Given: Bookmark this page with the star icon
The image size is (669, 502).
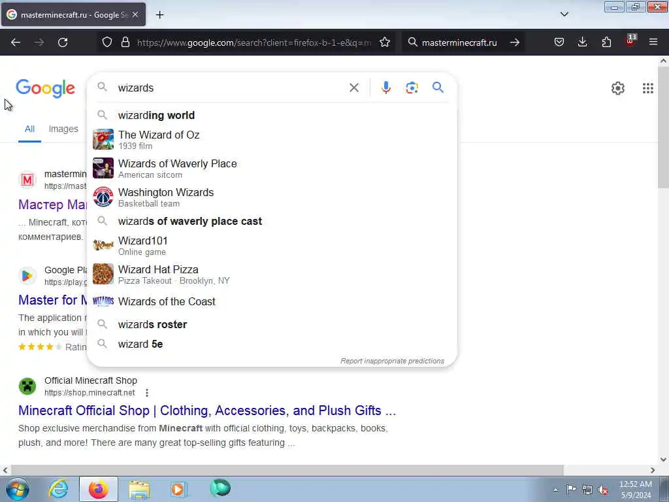Looking at the screenshot, I should tap(385, 42).
